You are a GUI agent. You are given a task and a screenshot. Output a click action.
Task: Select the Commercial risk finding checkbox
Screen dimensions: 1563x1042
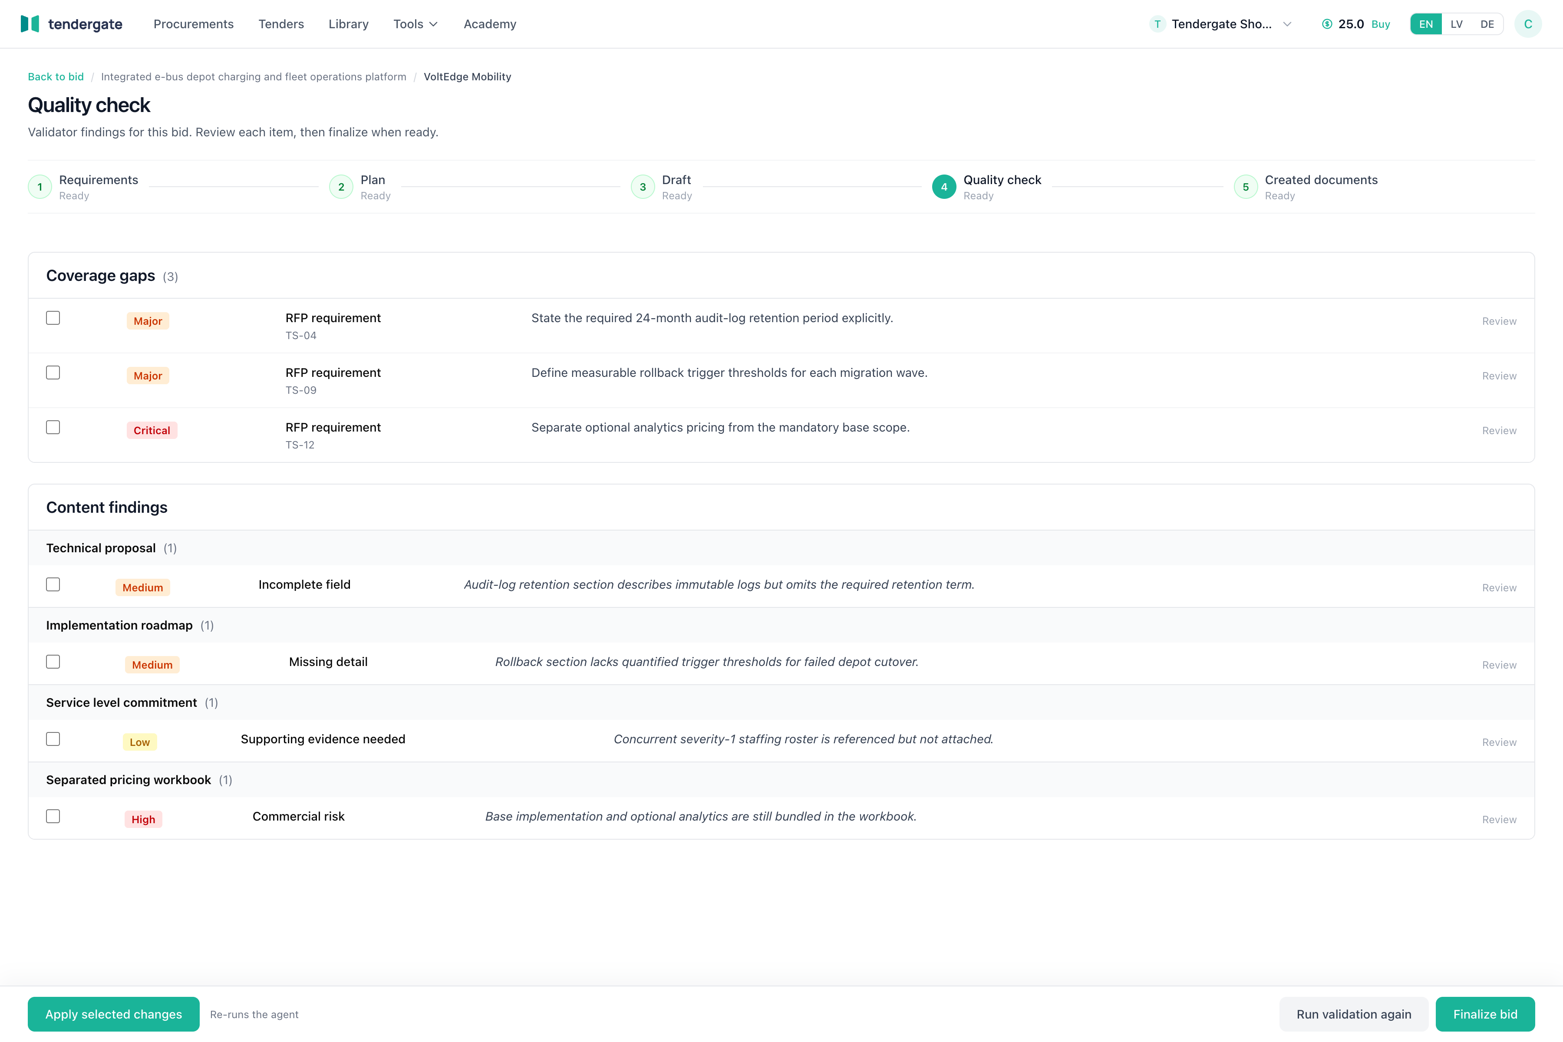[53, 816]
